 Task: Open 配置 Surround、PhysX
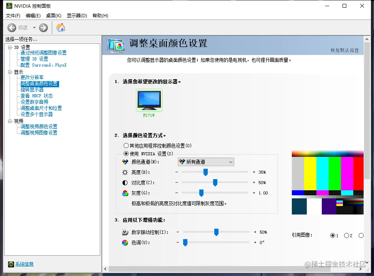coord(43,65)
